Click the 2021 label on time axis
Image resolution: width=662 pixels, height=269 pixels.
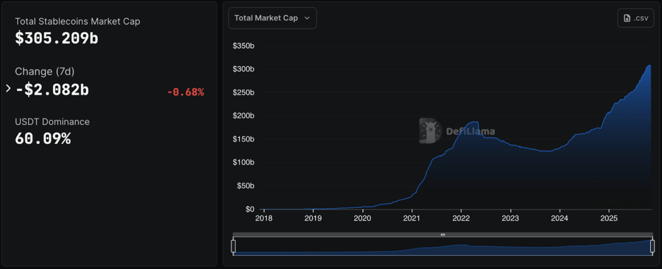click(412, 218)
